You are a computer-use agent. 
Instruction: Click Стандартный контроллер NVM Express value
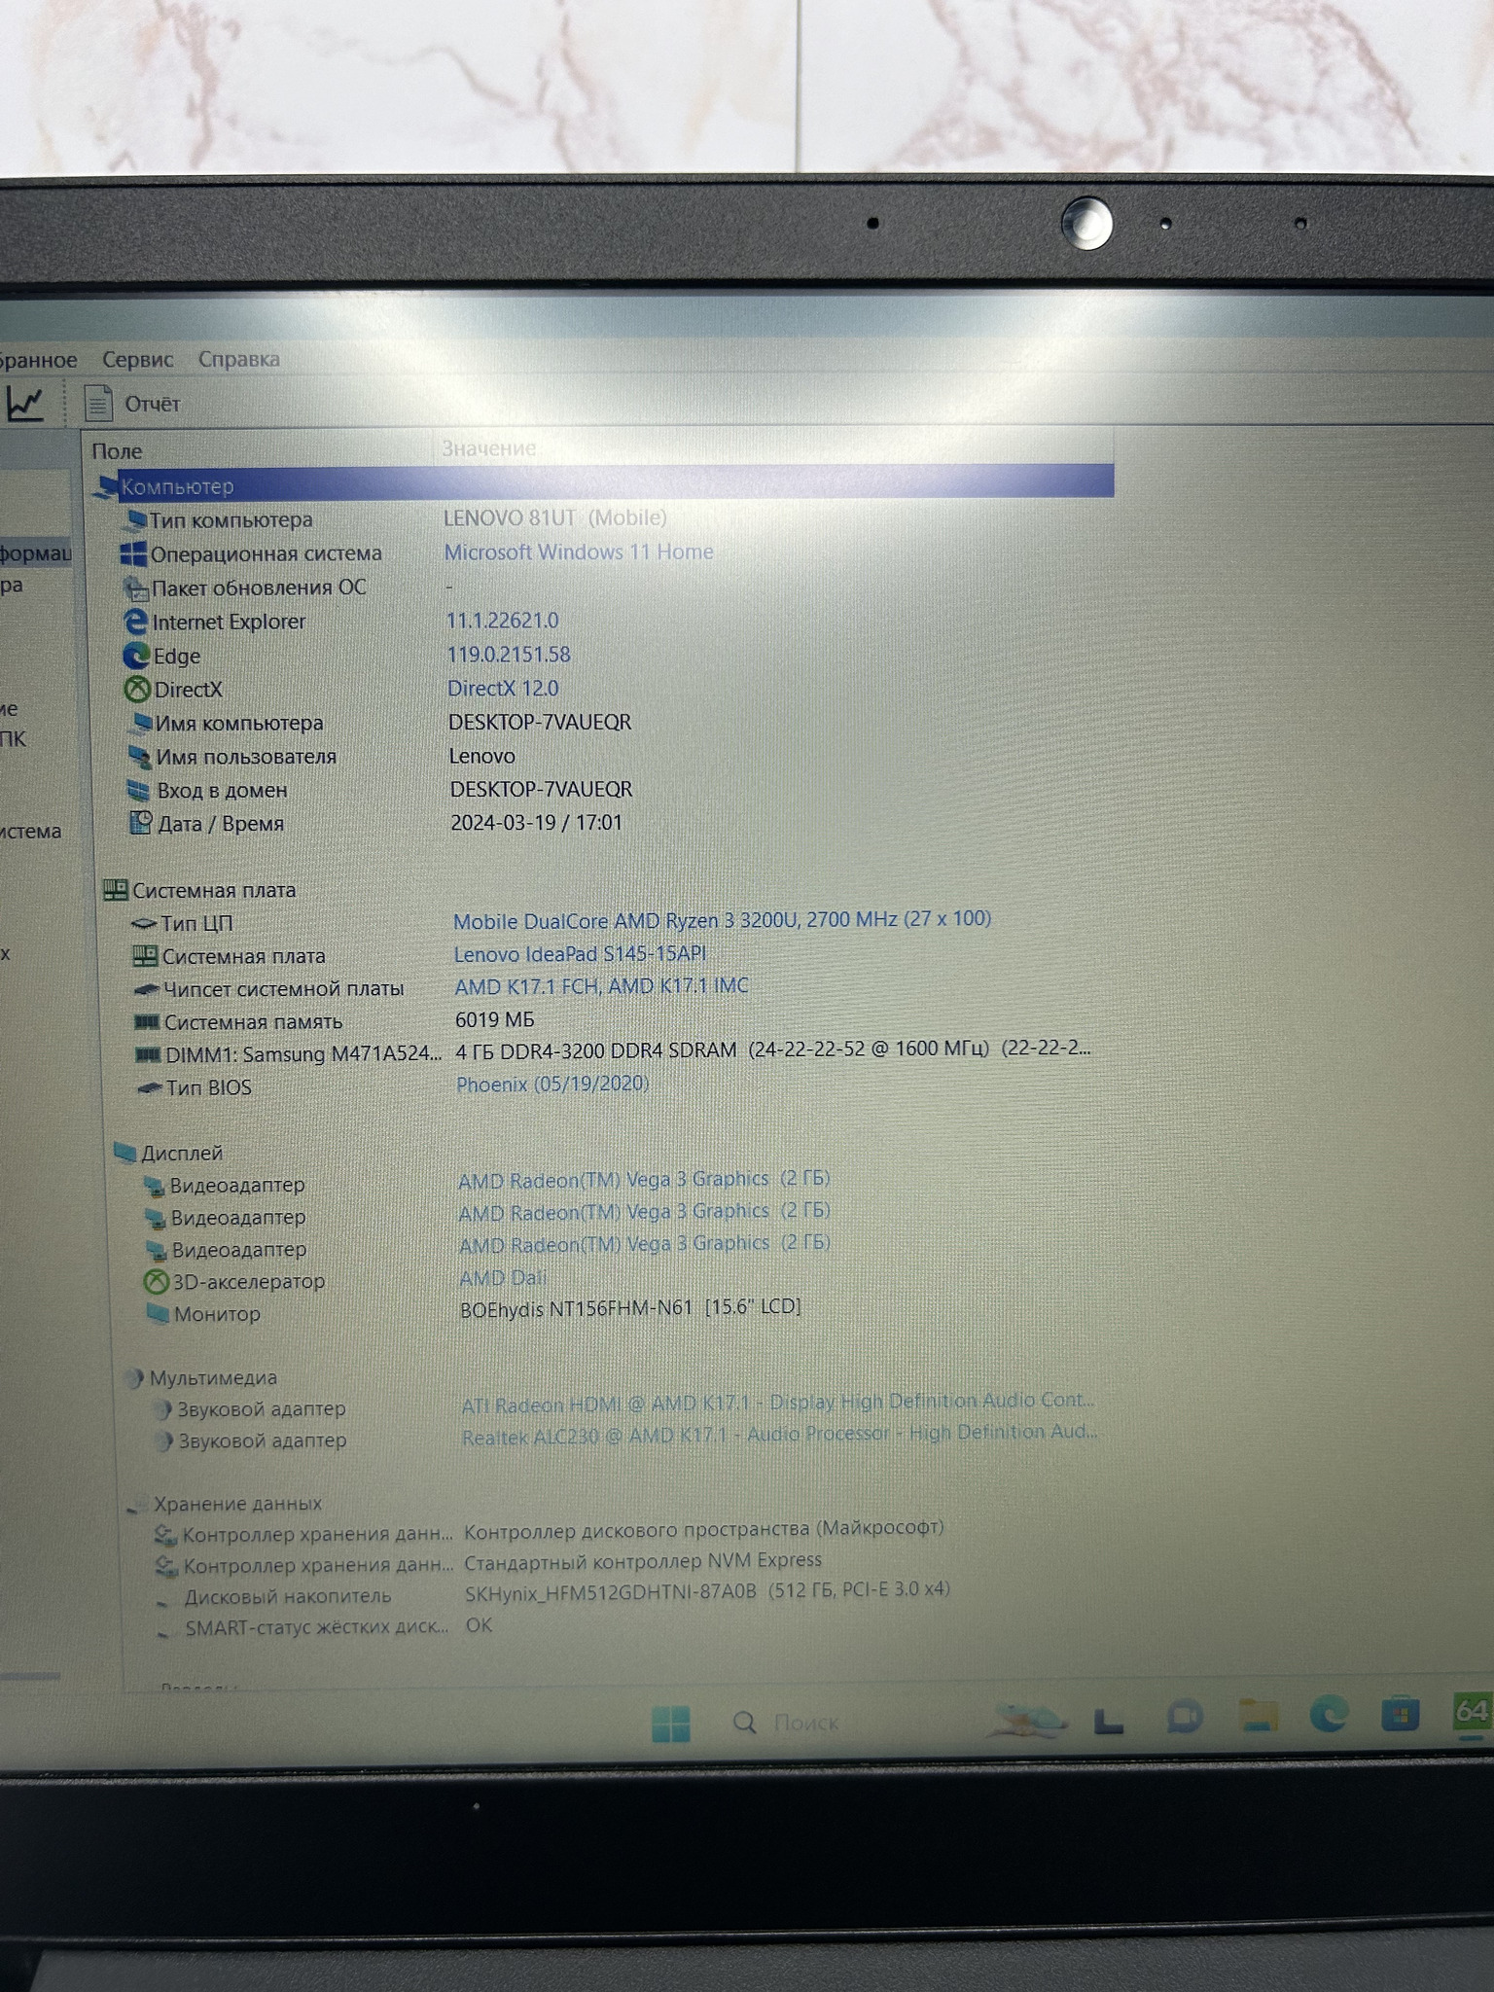click(643, 1560)
